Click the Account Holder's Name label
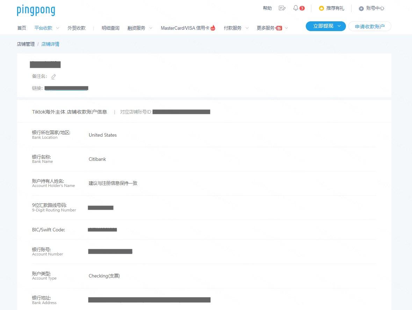This screenshot has width=412, height=310. pyautogui.click(x=53, y=186)
